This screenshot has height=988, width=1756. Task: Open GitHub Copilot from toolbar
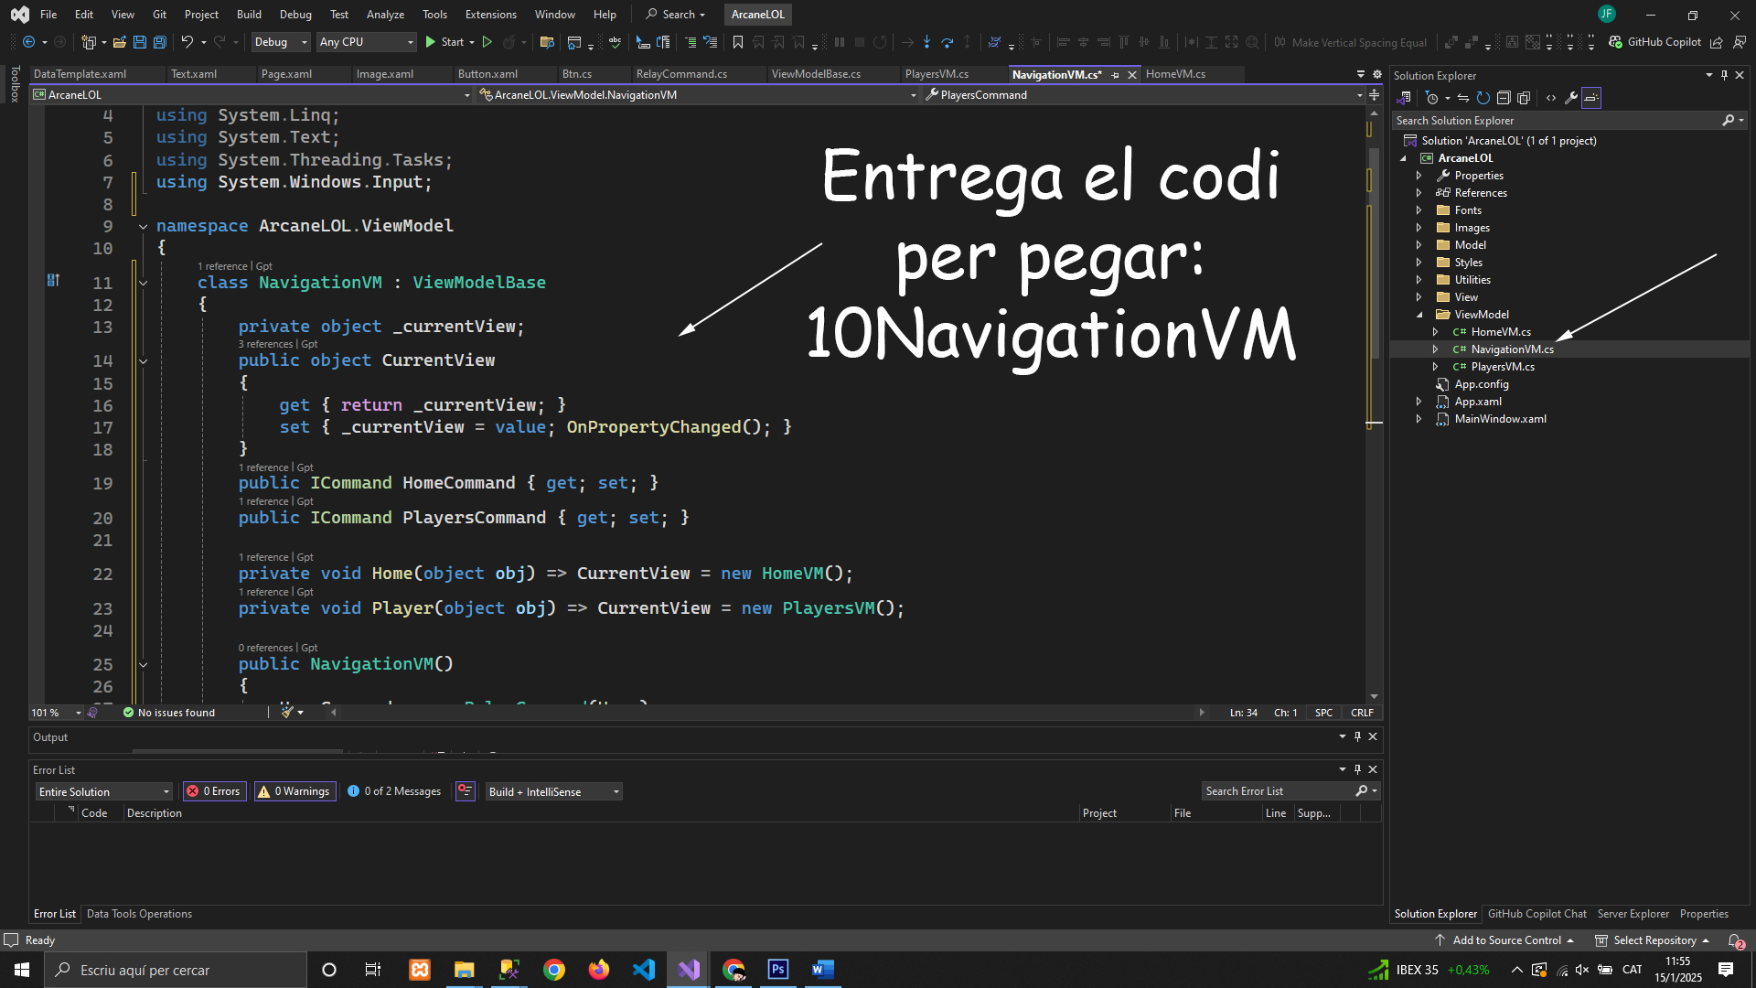[1655, 42]
